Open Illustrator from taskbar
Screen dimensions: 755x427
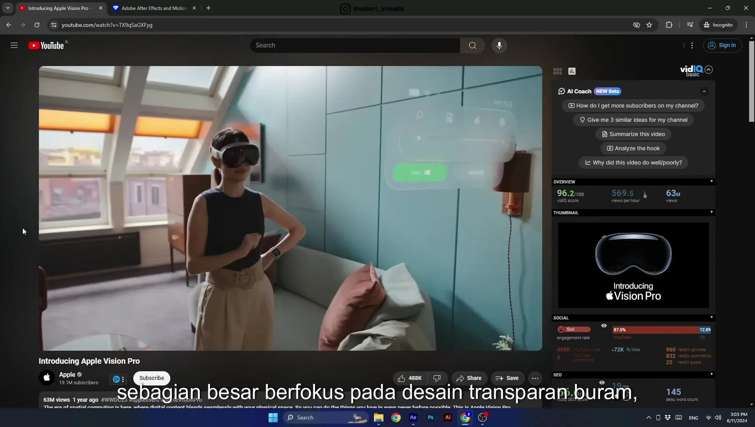447,418
